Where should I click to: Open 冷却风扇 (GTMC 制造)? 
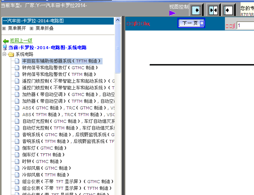[47, 168]
